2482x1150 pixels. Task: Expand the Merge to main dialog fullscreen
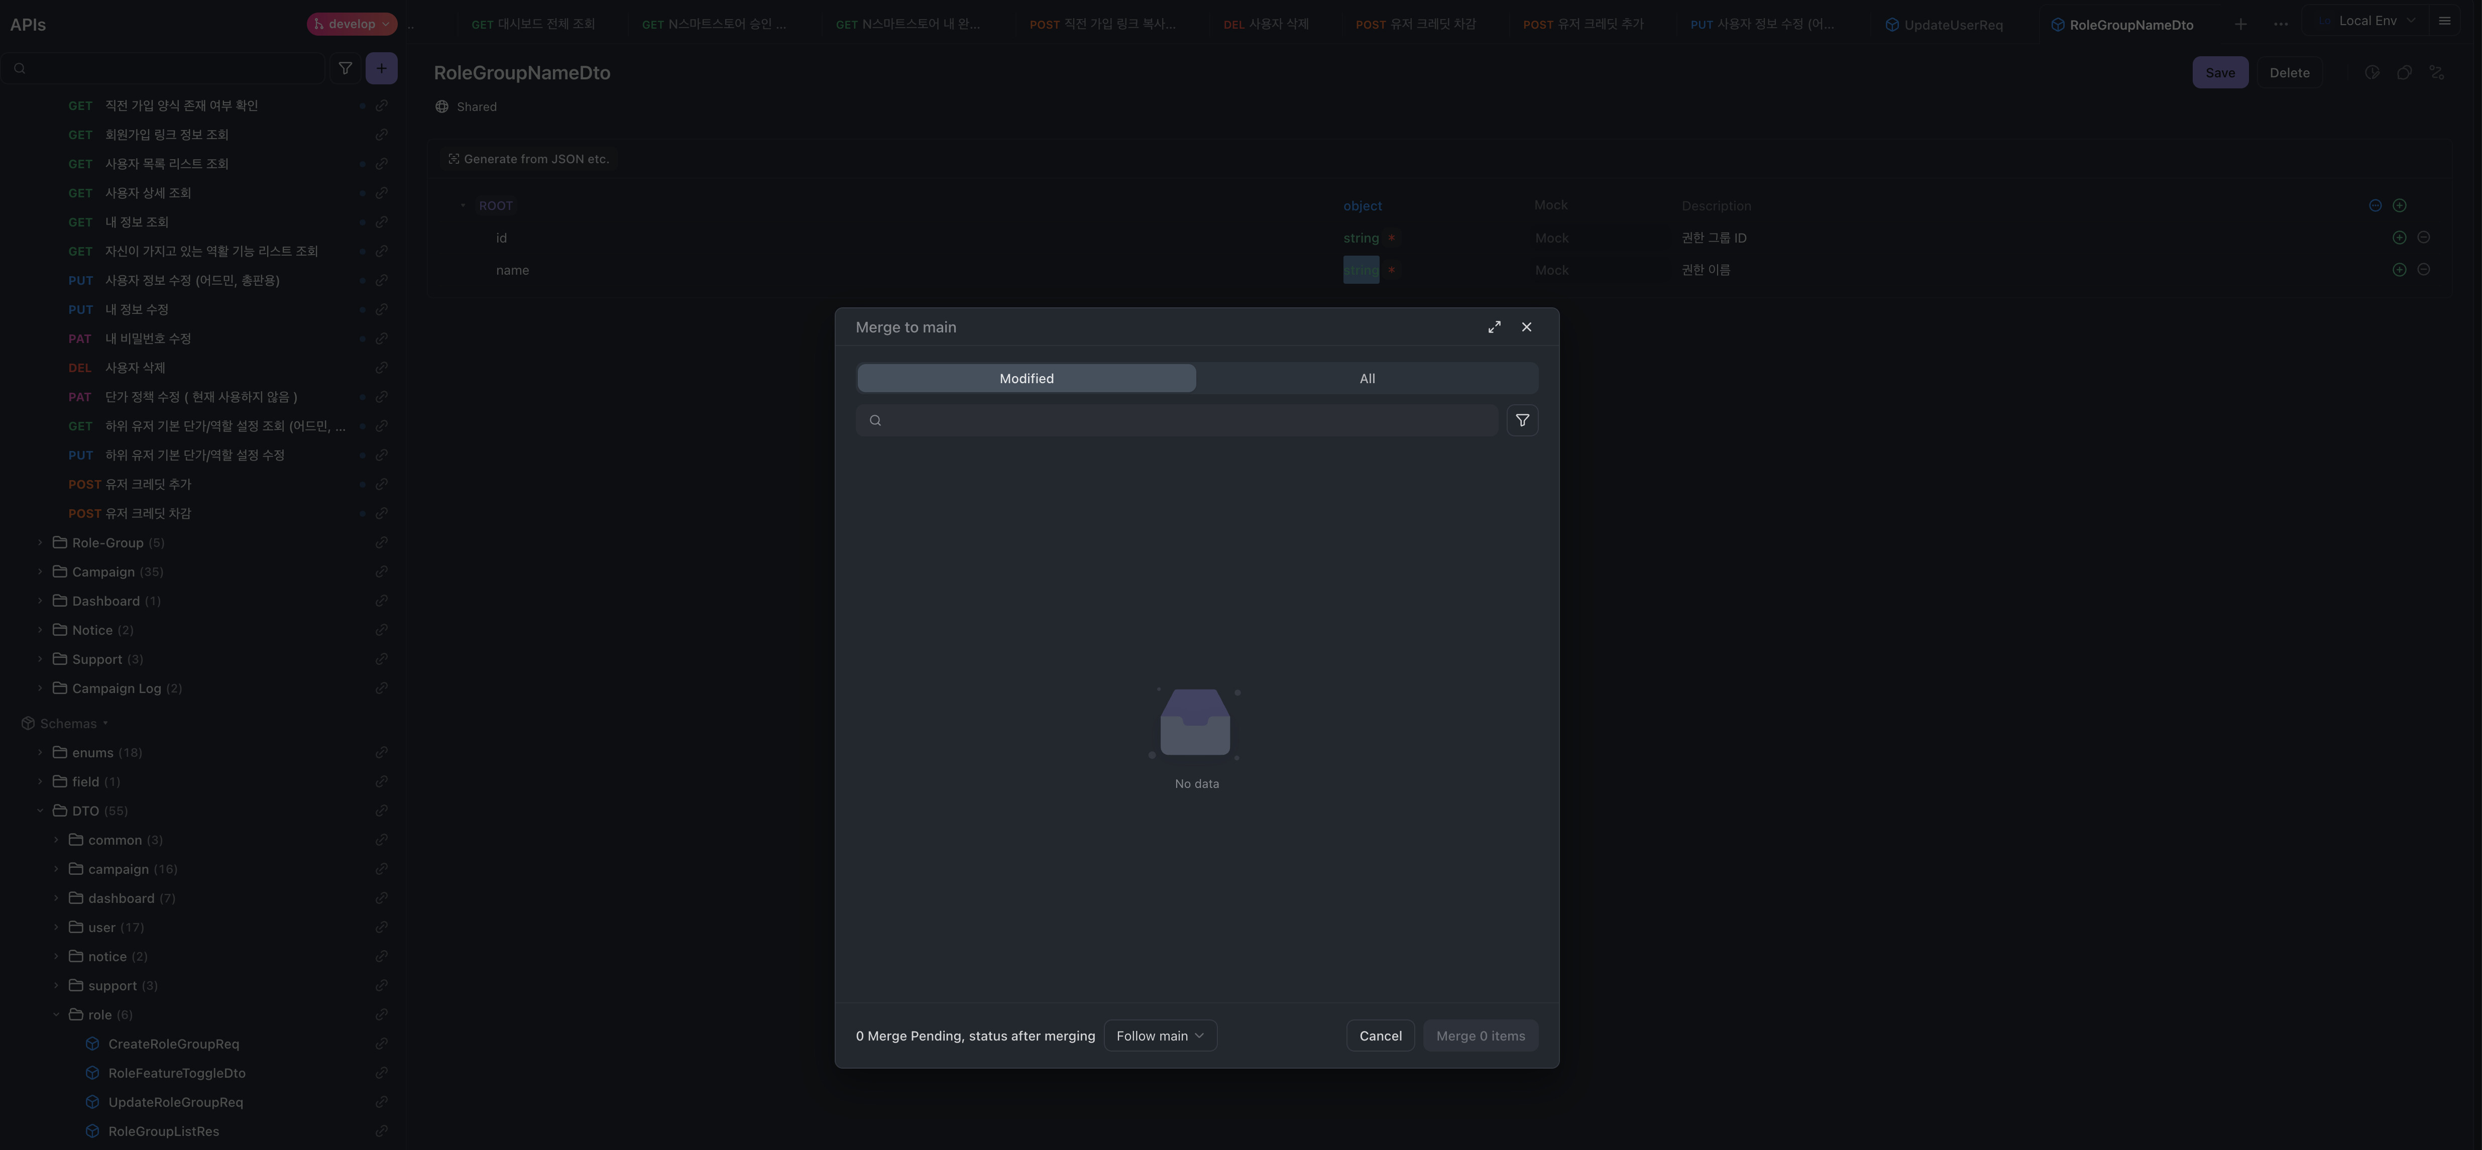point(1495,327)
